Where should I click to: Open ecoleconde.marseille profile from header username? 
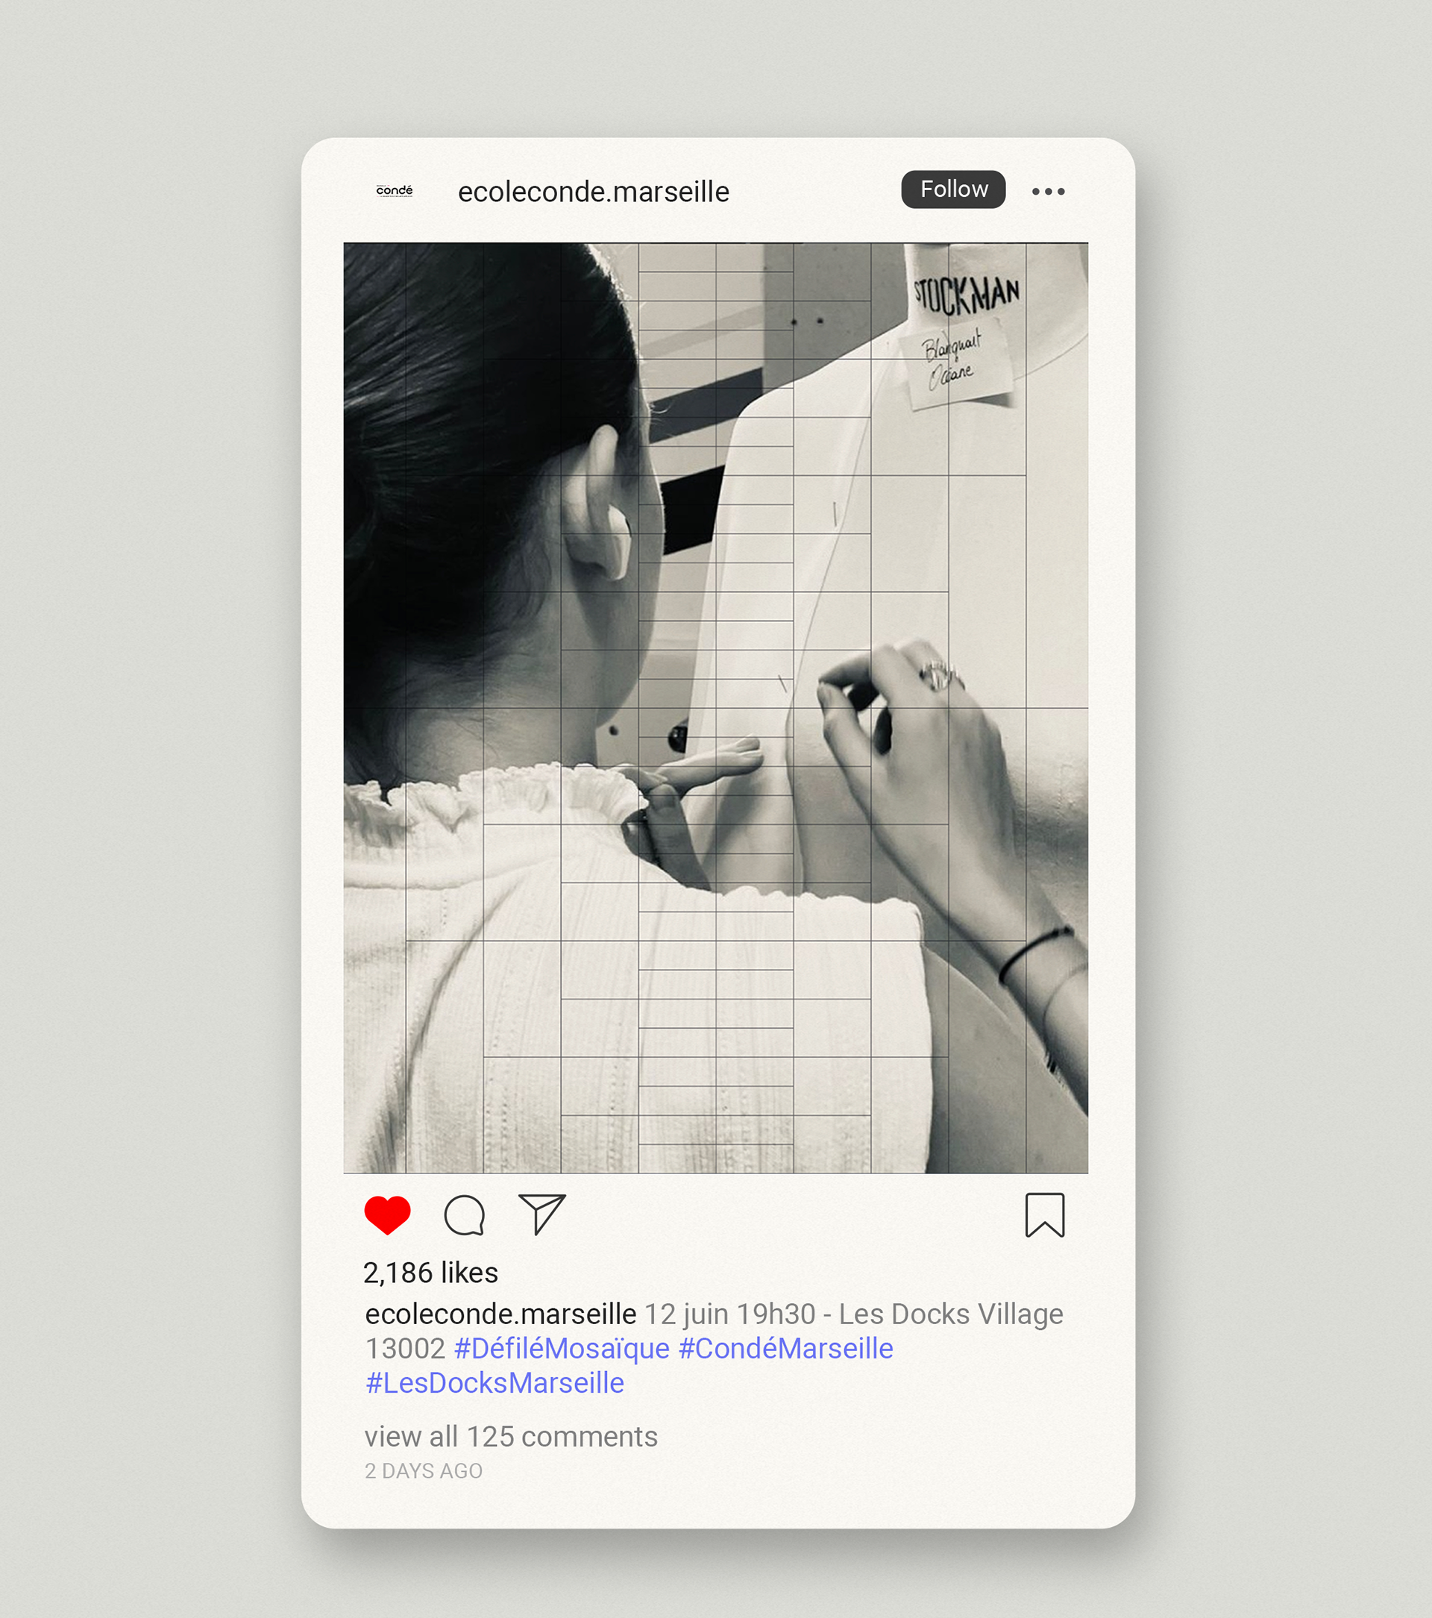pos(594,192)
